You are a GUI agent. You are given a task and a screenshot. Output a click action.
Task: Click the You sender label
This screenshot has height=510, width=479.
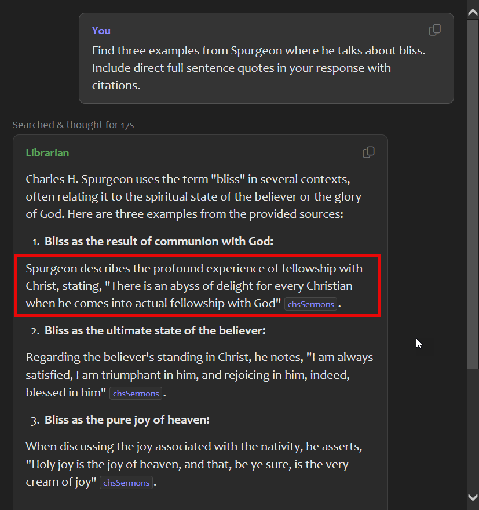[101, 31]
